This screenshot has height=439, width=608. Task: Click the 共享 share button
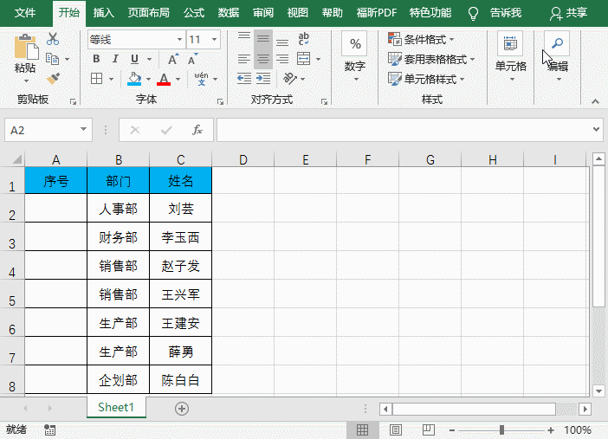(x=569, y=13)
